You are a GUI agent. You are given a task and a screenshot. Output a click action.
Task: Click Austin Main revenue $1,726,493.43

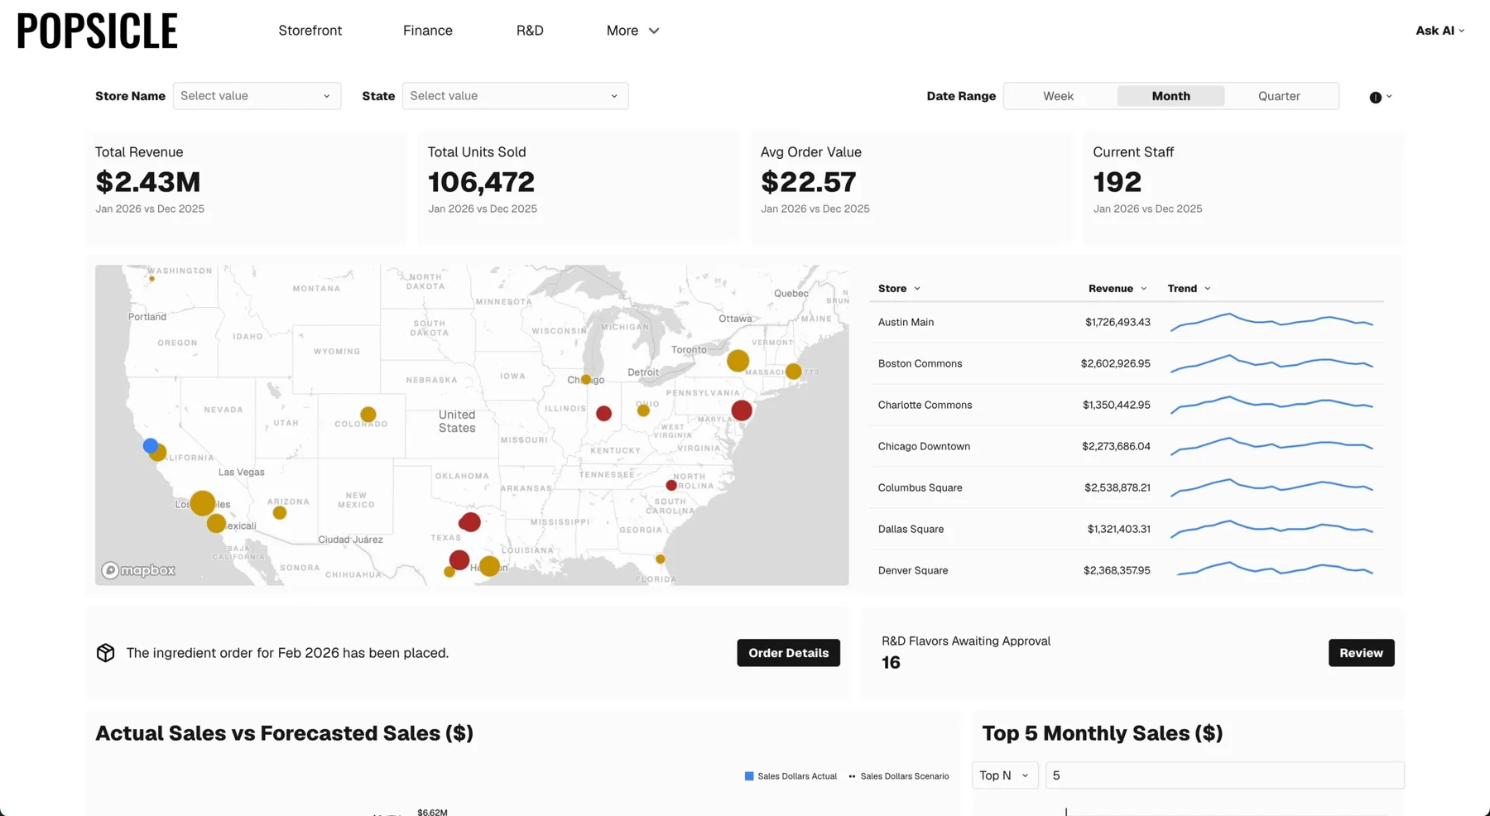tap(1117, 322)
